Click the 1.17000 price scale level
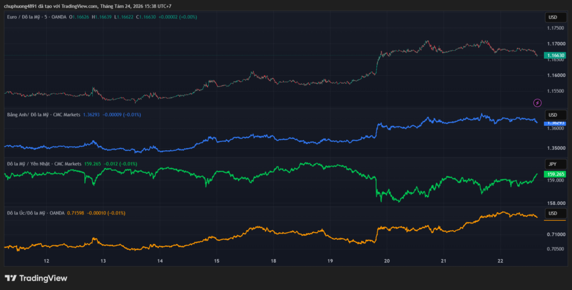 pyautogui.click(x=555, y=44)
